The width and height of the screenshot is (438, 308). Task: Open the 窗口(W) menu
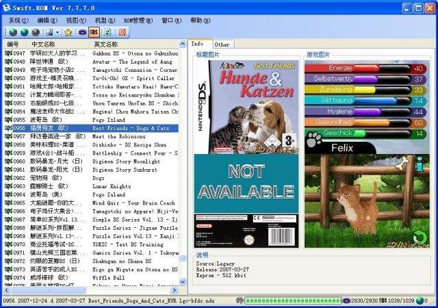pos(172,21)
